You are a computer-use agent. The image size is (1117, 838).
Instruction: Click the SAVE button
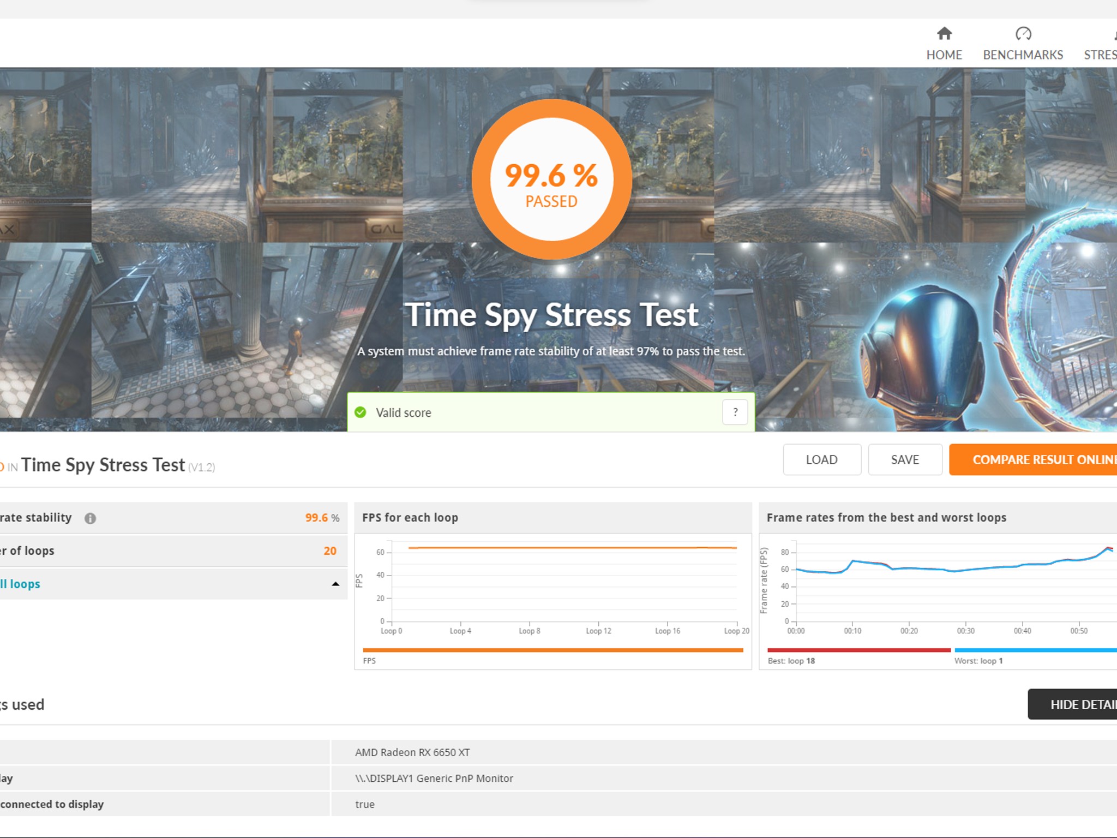[x=905, y=460]
